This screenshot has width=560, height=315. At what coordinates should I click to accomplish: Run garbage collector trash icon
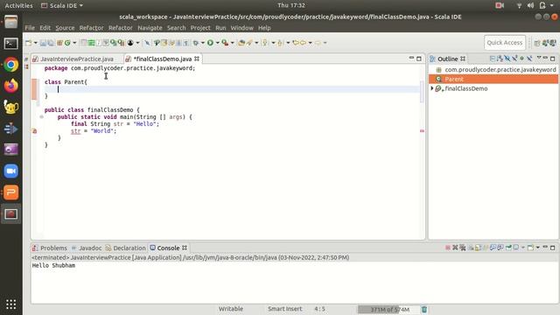(423, 309)
